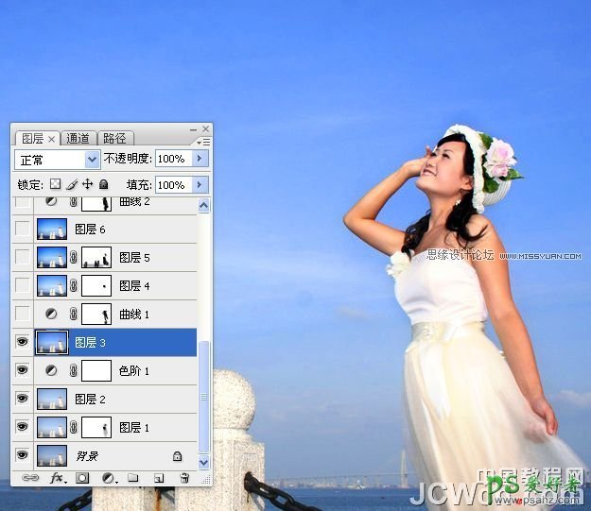Toggle visibility of the 背景 layer
Image resolution: width=591 pixels, height=511 pixels.
[23, 455]
